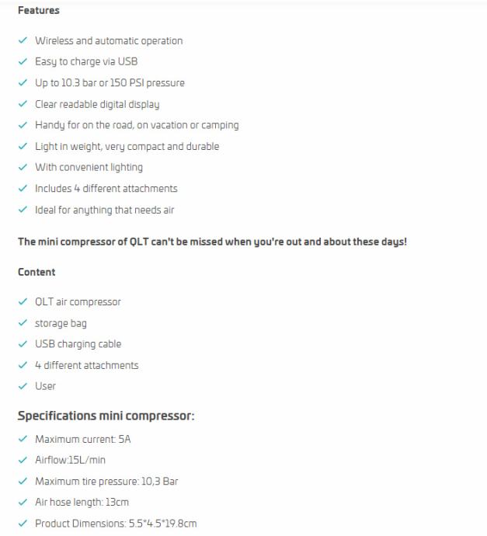Viewport: 487px width, 536px height.
Task: Click the bold QLT mini compressor sentence
Action: 212,242
